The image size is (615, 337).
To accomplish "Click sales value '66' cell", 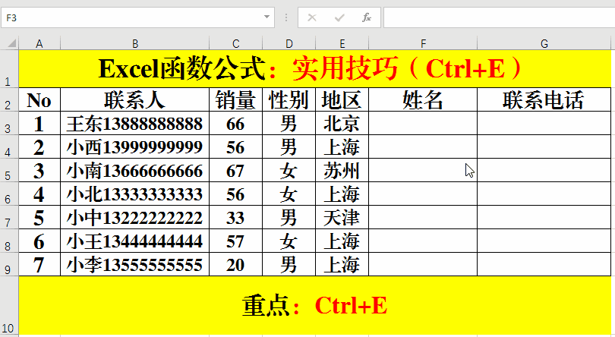I will (x=235, y=123).
